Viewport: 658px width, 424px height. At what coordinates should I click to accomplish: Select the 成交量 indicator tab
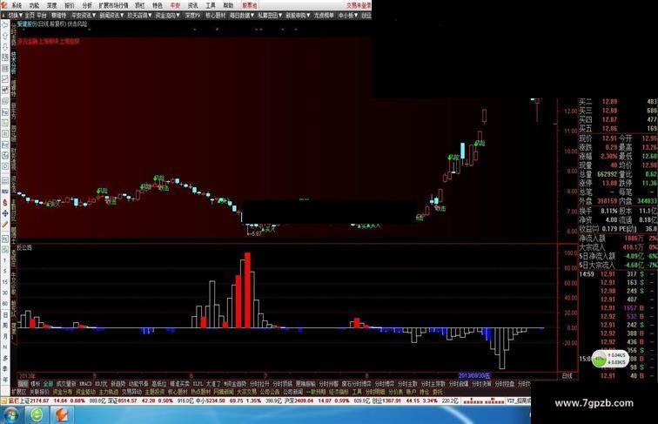click(66, 384)
